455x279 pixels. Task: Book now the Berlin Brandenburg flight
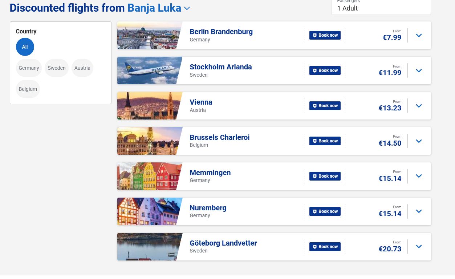pyautogui.click(x=325, y=35)
